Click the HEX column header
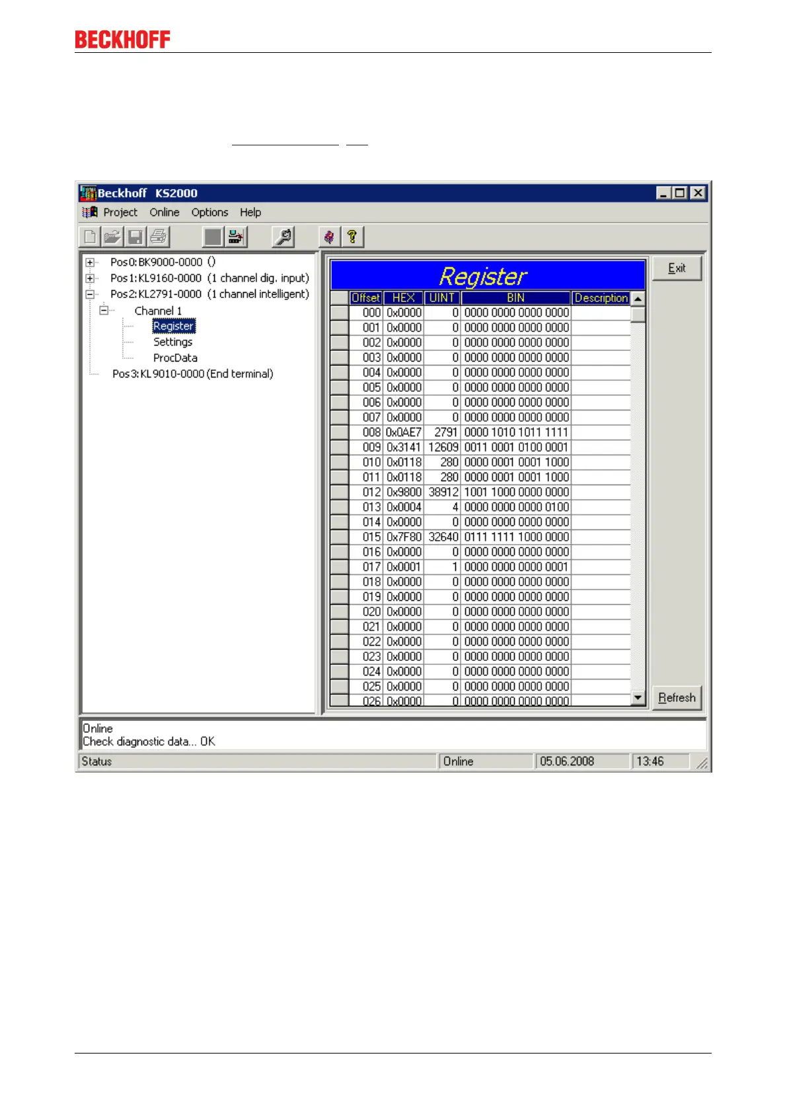Image resolution: width=787 pixels, height=1113 pixels. (403, 298)
